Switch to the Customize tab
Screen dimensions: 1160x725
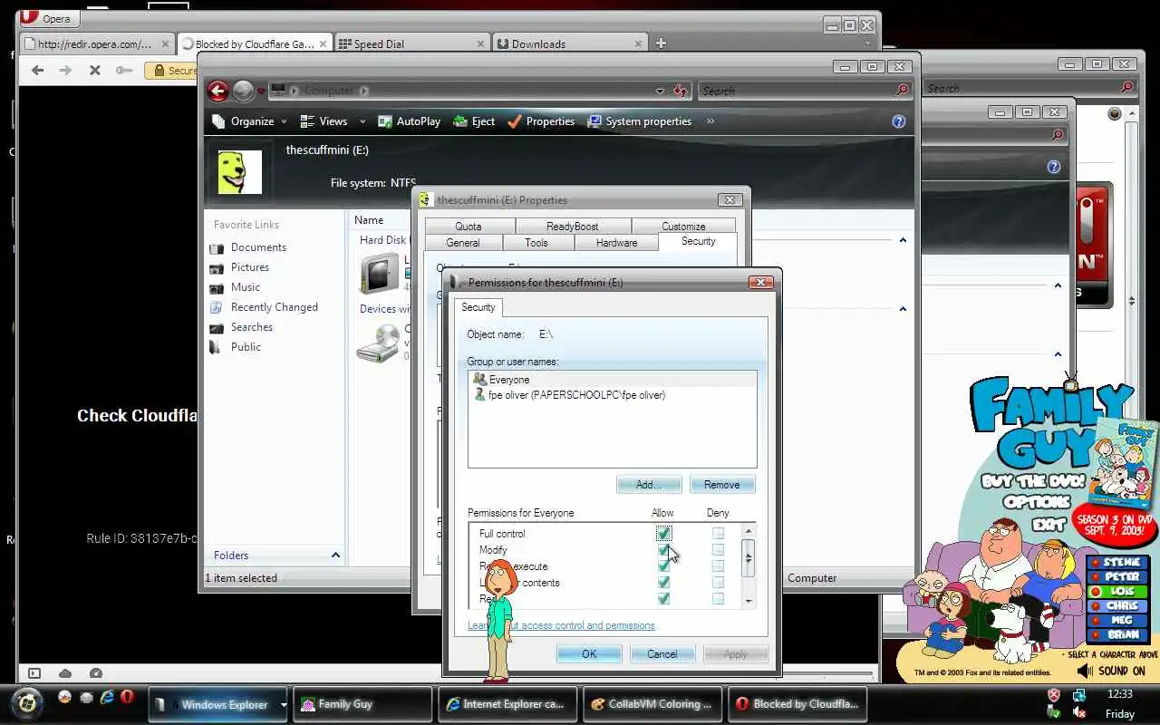coord(683,227)
